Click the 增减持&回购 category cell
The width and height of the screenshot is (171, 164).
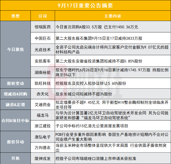pos(15,94)
